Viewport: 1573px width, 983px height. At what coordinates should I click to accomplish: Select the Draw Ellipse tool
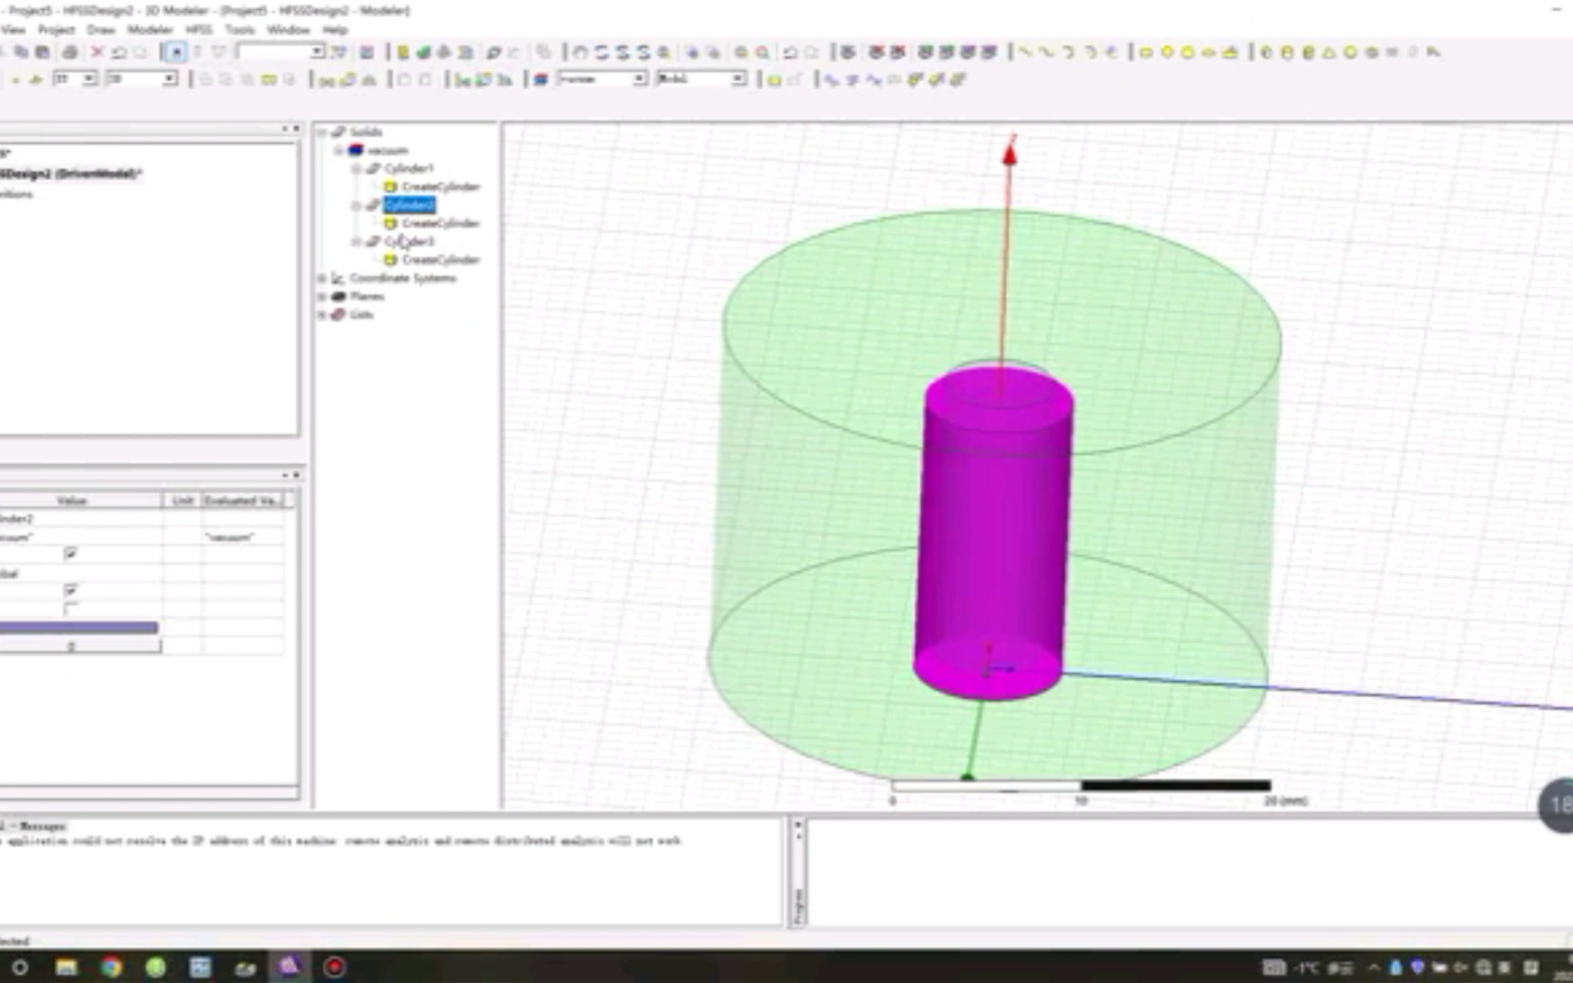pyautogui.click(x=1209, y=53)
